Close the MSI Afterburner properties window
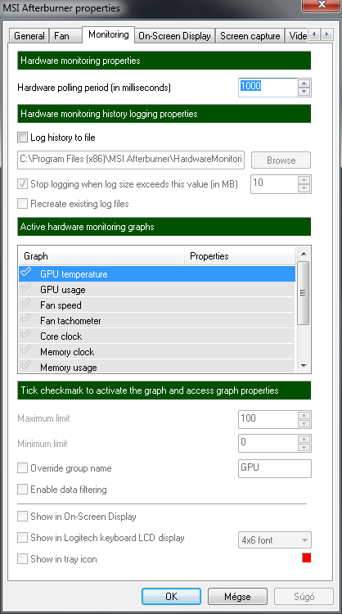 click(x=321, y=5)
